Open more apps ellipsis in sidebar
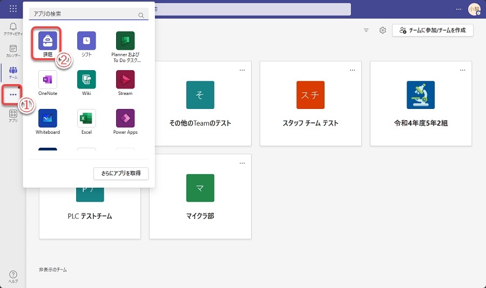The width and height of the screenshot is (486, 288). coord(13,94)
